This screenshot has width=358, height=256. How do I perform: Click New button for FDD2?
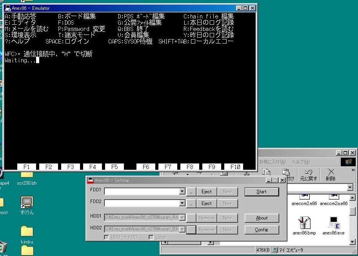(x=227, y=203)
